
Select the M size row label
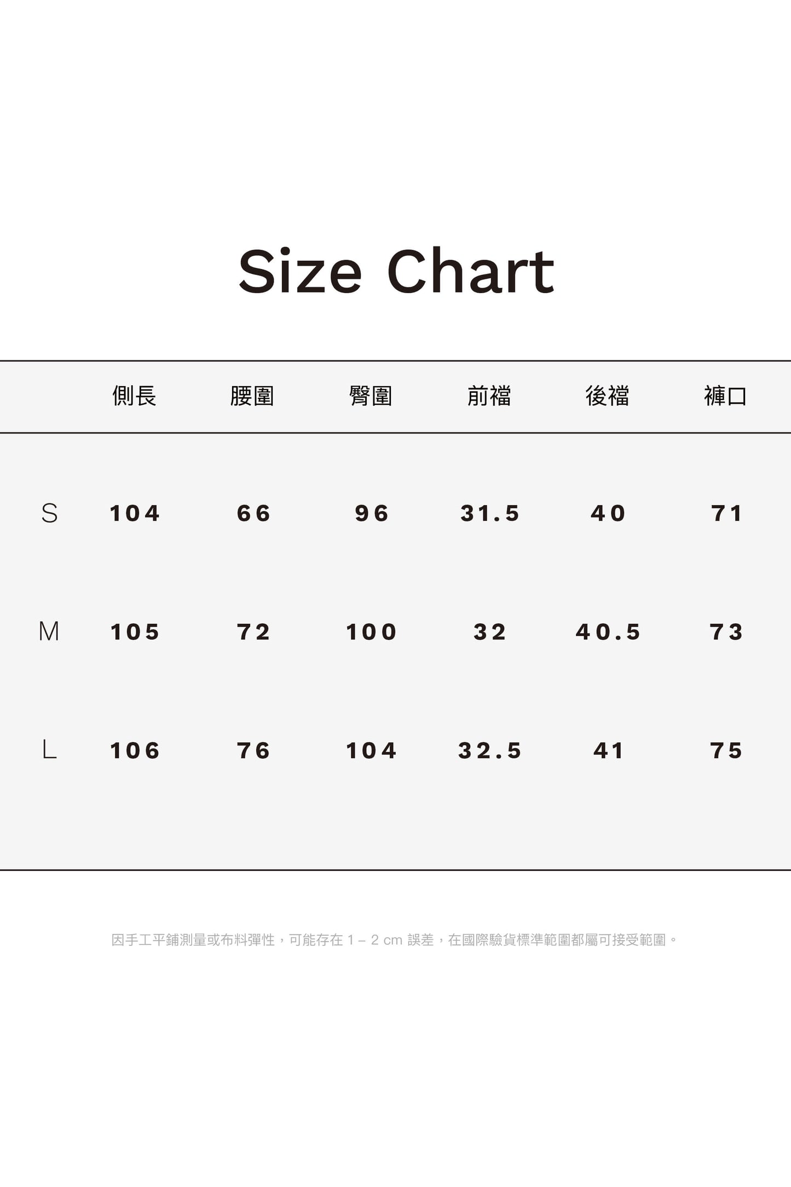pos(49,632)
